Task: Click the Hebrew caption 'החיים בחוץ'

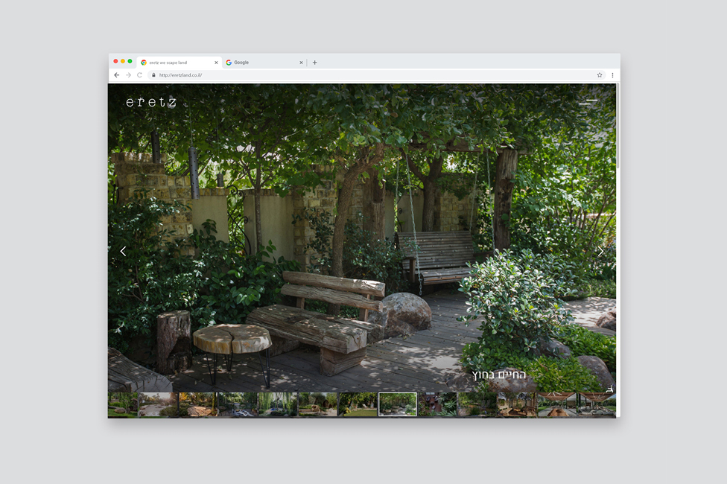Action: (499, 375)
